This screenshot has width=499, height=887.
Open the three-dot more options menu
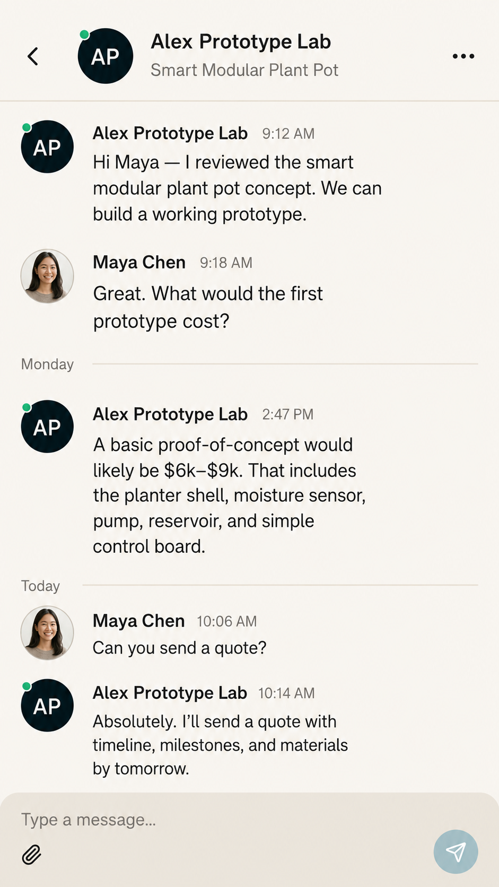[x=463, y=56]
